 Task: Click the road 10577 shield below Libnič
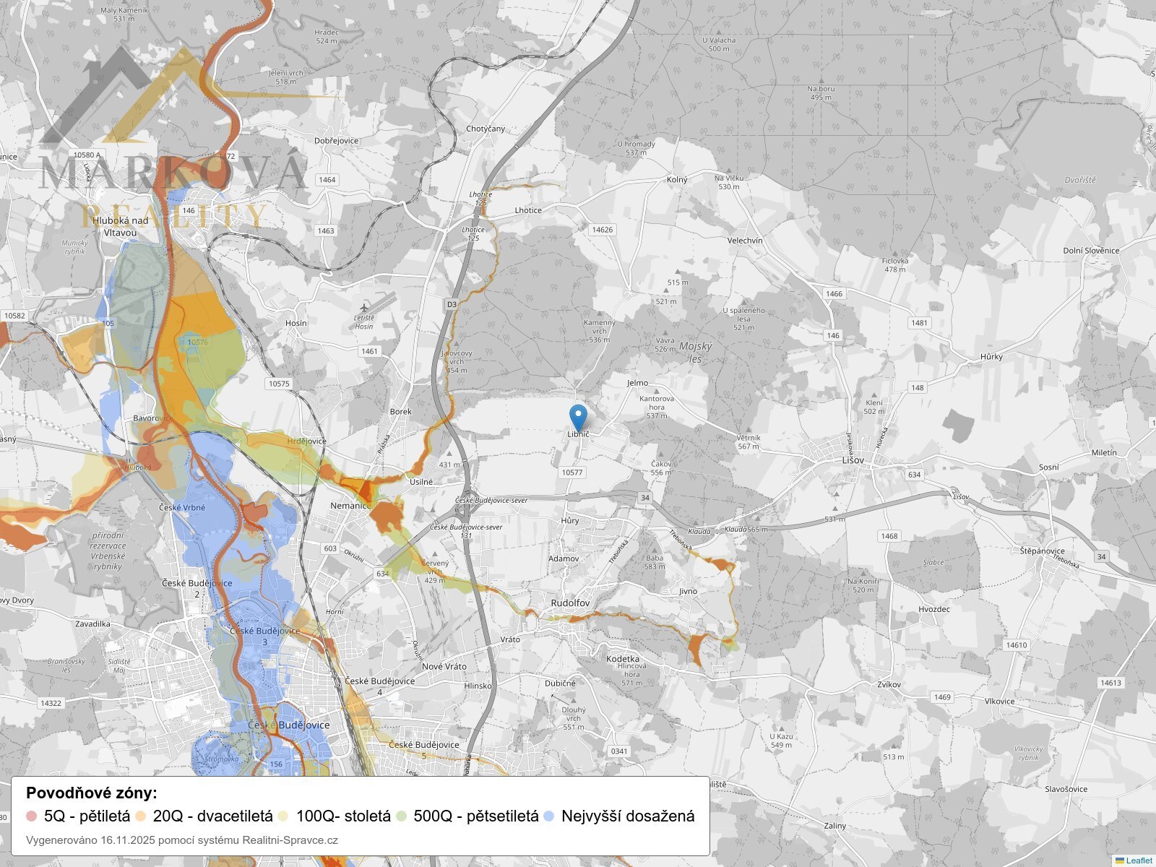pyautogui.click(x=571, y=473)
